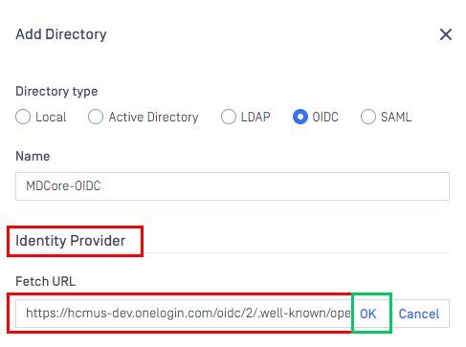This screenshot has width=466, height=347.
Task: Click the OIDC option label text
Action: point(325,117)
